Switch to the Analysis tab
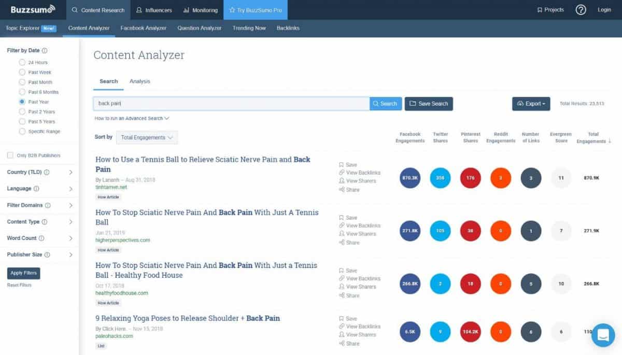 coord(140,81)
